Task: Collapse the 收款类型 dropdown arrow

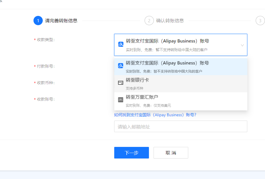Action: point(243,45)
